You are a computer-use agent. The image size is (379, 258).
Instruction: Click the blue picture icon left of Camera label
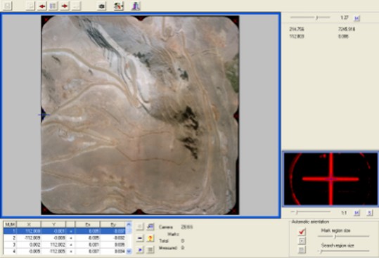(x=150, y=226)
